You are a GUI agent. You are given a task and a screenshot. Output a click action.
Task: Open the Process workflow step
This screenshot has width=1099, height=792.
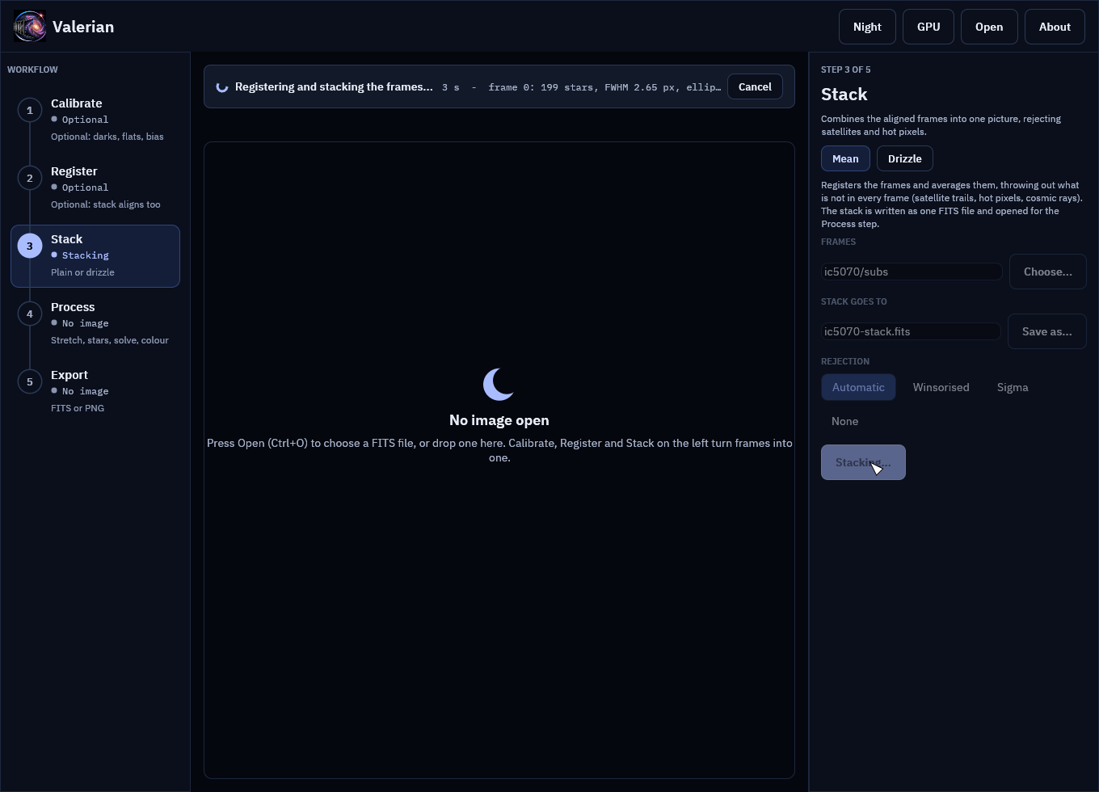coord(95,324)
